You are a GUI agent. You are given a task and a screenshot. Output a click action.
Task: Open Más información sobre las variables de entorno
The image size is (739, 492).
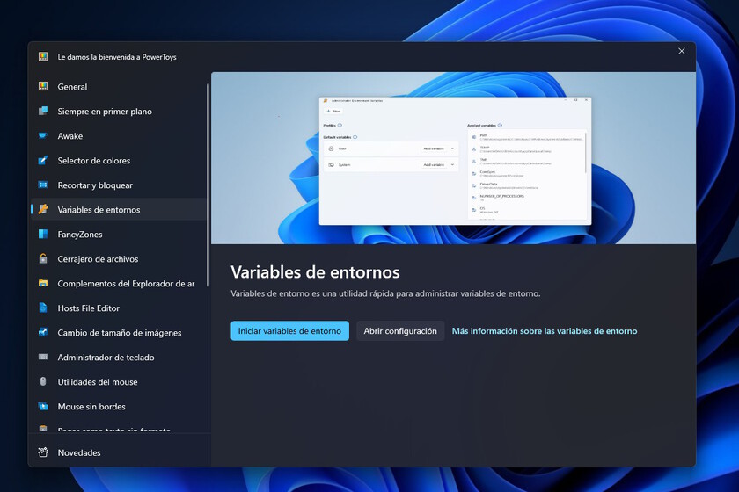(x=545, y=331)
